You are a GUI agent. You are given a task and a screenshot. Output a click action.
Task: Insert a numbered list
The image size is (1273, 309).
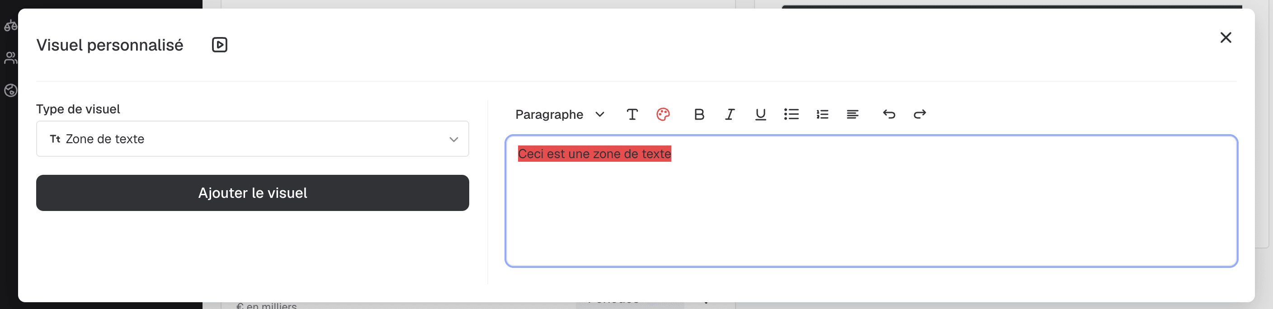(x=822, y=114)
